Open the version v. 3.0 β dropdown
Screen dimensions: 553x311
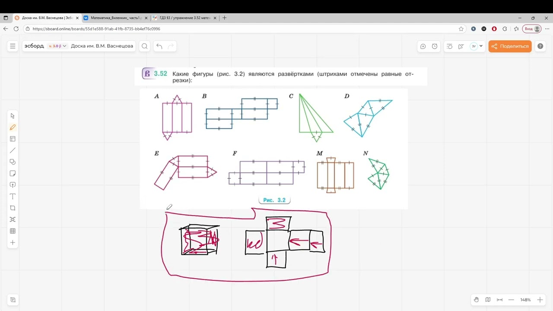point(57,46)
